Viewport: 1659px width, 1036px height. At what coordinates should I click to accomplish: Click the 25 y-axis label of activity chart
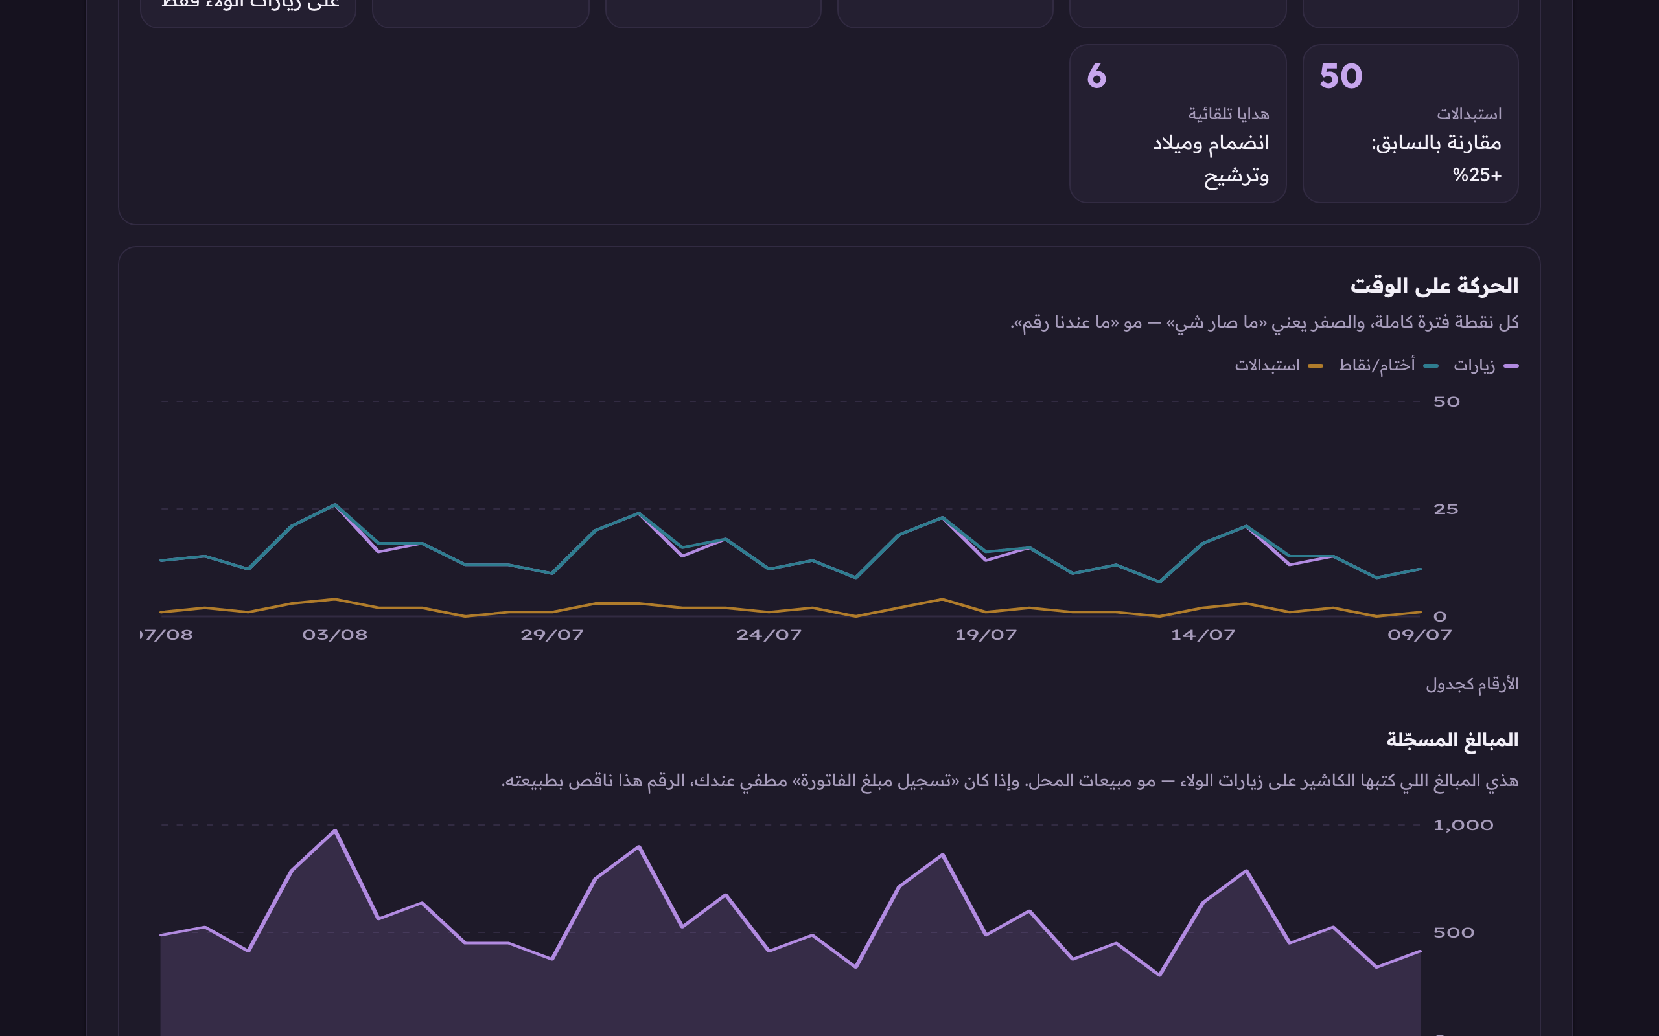(1445, 509)
